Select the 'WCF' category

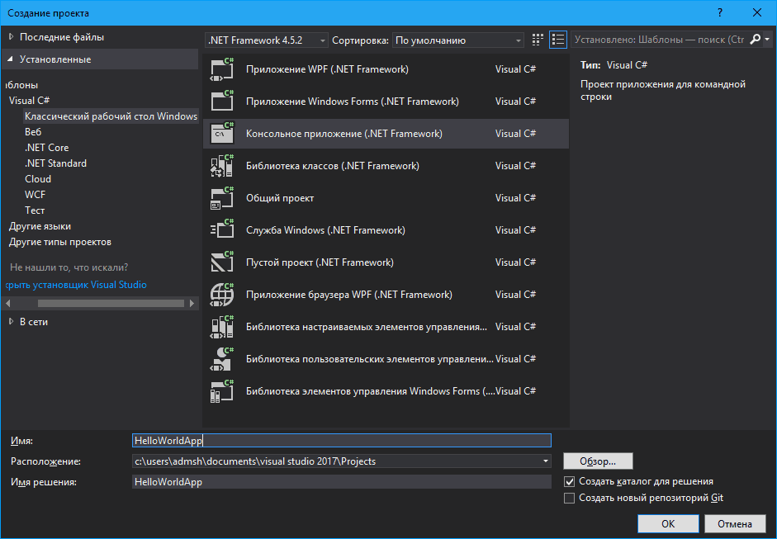click(x=35, y=195)
